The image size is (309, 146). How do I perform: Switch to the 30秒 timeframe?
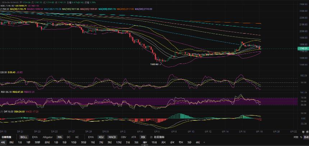point(37,142)
